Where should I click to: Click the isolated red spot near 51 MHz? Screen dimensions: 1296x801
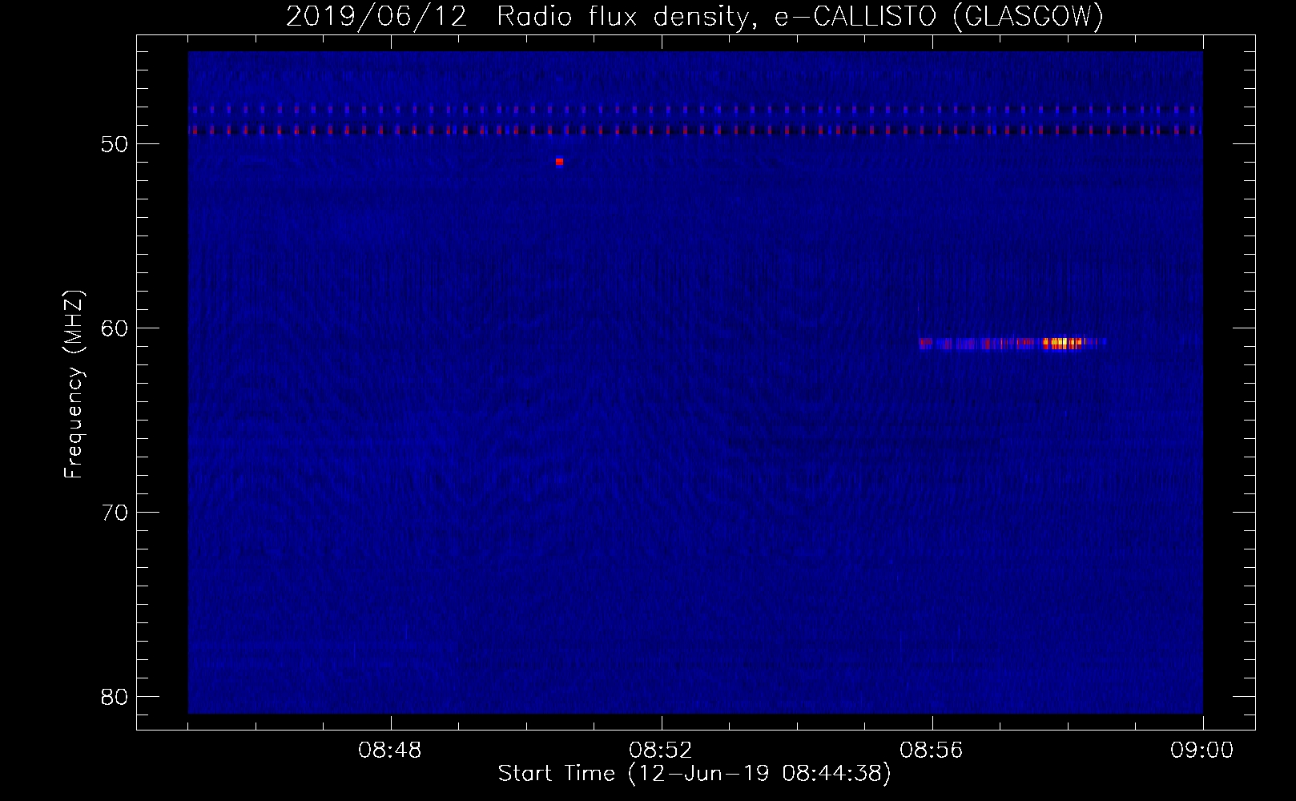coord(559,162)
